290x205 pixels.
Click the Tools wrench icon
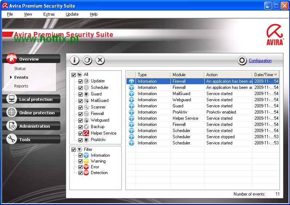(x=12, y=139)
